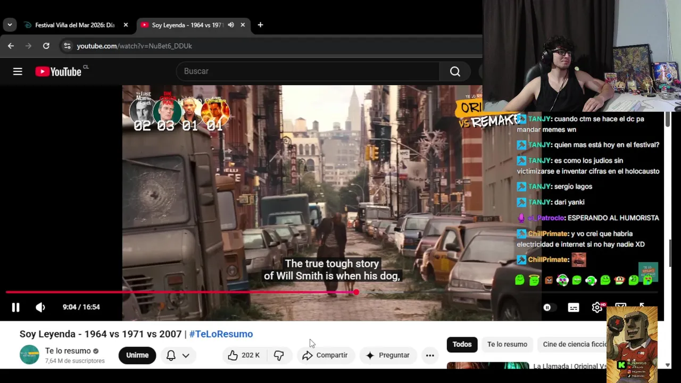The height and width of the screenshot is (383, 681).
Task: Click the ESPERANDO AL HUMORISTA chat message
Action: 588,218
